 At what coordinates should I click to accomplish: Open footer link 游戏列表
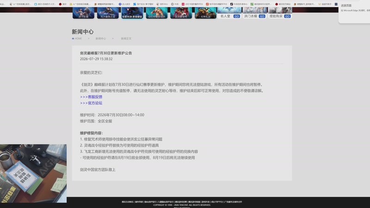[x=205, y=202]
